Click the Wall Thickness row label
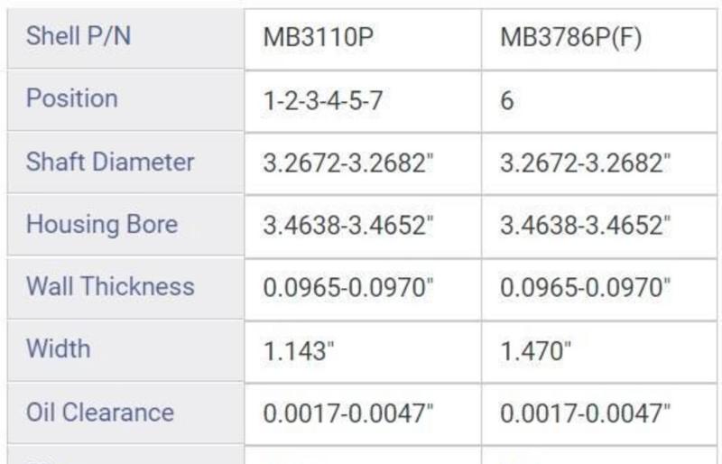The width and height of the screenshot is (722, 464). (x=110, y=286)
